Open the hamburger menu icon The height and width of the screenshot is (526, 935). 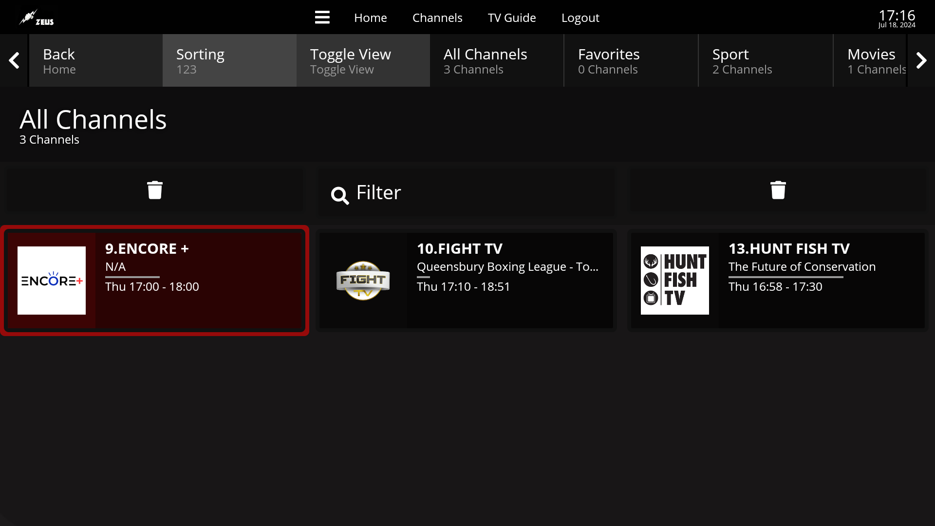coord(322,18)
